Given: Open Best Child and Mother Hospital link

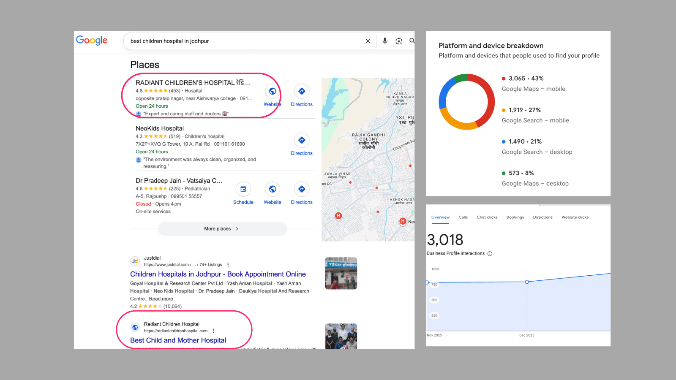Looking at the screenshot, I should pos(178,340).
